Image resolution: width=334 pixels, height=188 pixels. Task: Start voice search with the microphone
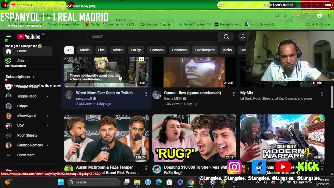point(243,37)
